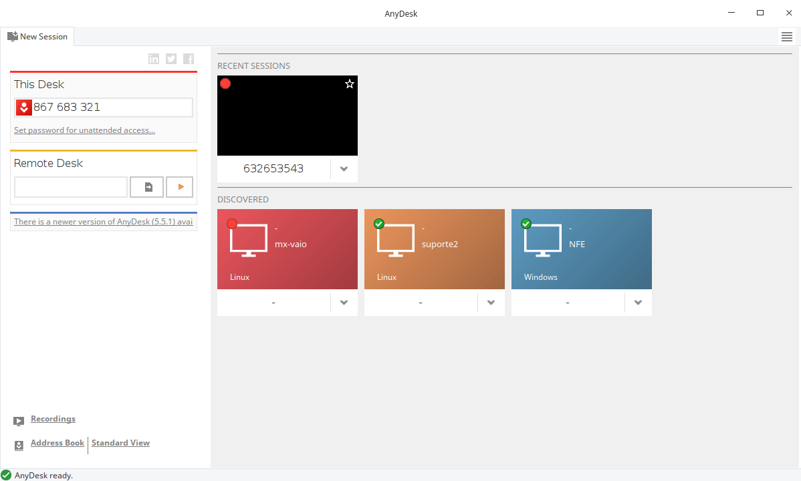This screenshot has height=481, width=801.
Task: Maximize the AnyDesk window
Action: point(760,13)
